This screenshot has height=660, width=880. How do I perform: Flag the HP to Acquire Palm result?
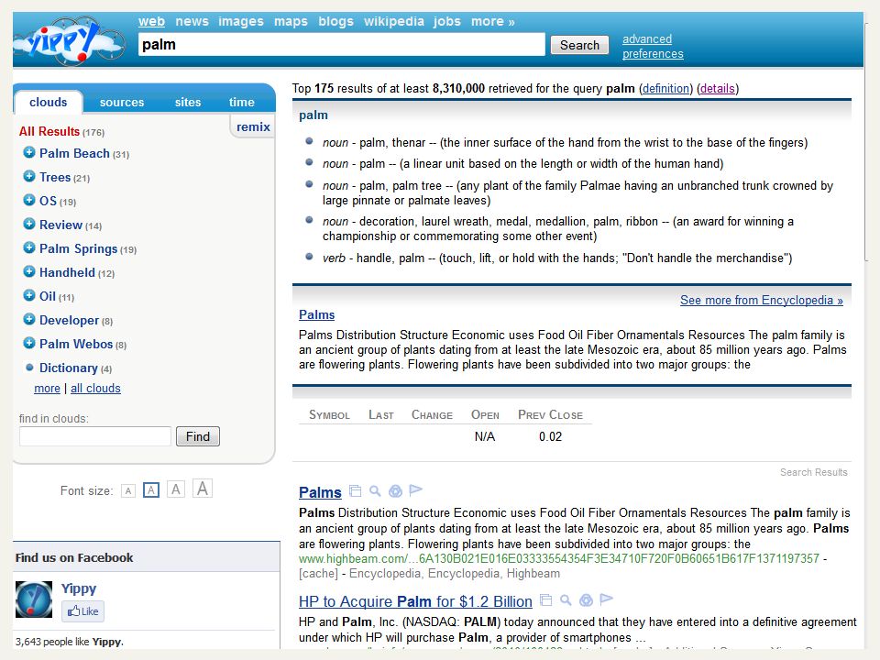(x=606, y=599)
